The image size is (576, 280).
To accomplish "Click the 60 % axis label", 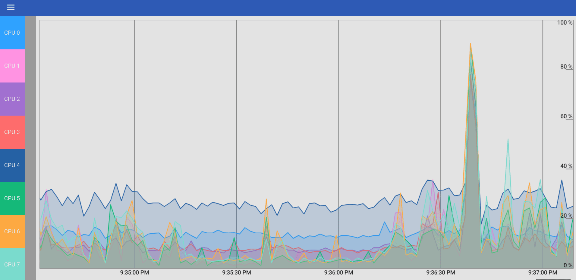I will coord(566,116).
